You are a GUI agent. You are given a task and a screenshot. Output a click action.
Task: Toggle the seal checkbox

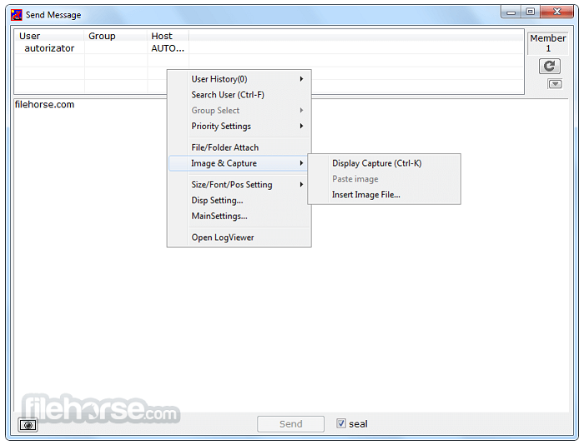coord(340,423)
